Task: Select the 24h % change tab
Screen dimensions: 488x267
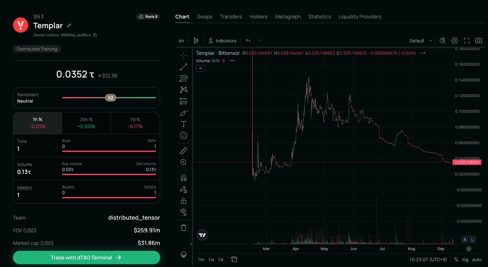Action: point(87,123)
